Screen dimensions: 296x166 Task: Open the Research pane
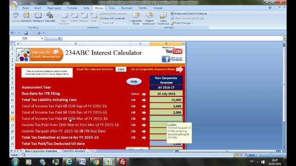pyautogui.click(x=26, y=17)
